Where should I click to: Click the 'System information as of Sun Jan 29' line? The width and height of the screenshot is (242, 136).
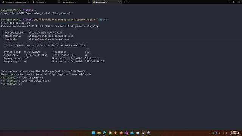(x=45, y=45)
